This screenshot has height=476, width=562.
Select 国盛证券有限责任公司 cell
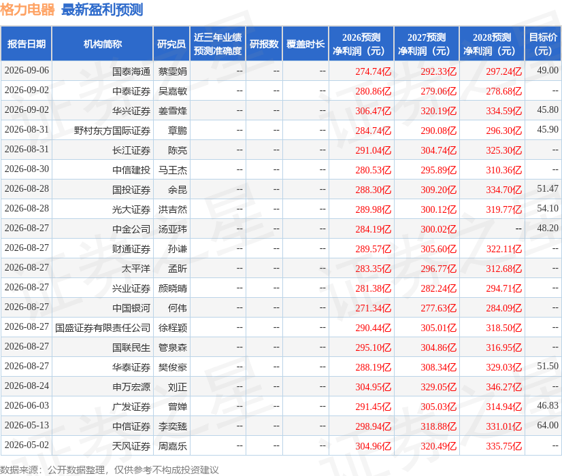pos(103,327)
